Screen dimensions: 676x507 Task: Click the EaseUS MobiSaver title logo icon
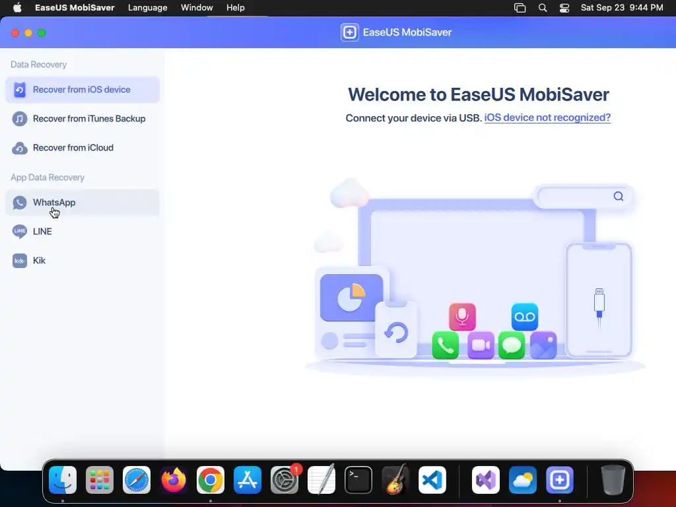(349, 32)
